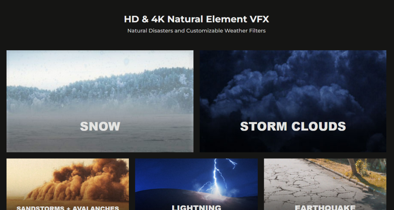Open the Lightning effects thumbnail

196,184
